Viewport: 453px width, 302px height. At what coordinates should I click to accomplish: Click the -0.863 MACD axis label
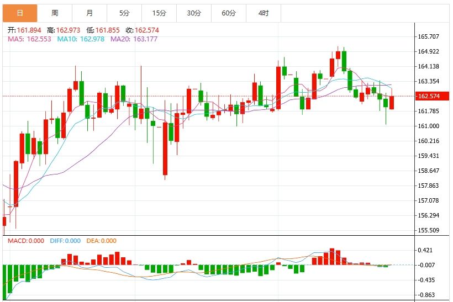tap(426, 295)
